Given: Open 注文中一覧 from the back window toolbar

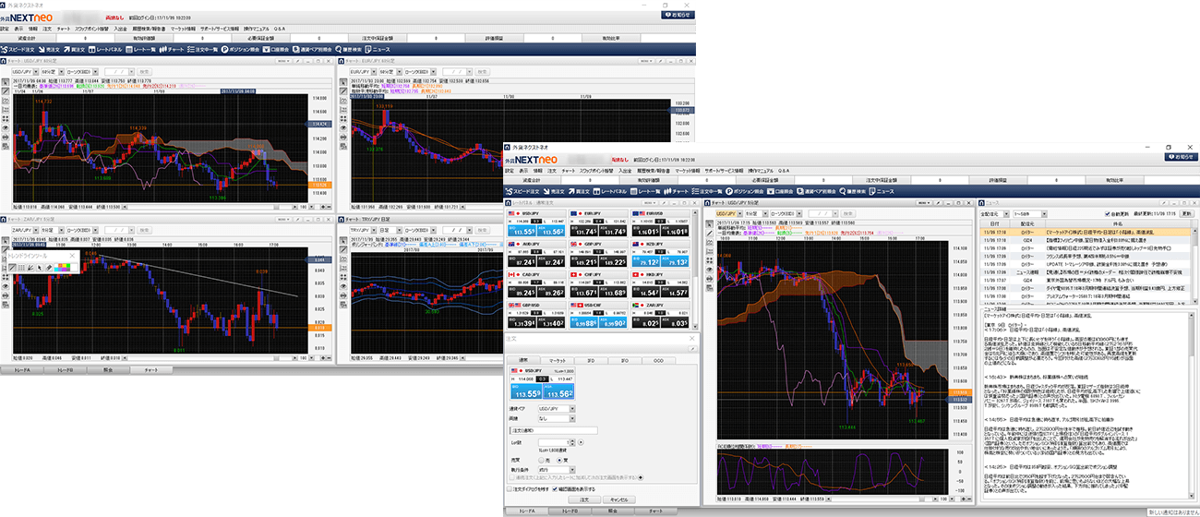Looking at the screenshot, I should pos(203,50).
